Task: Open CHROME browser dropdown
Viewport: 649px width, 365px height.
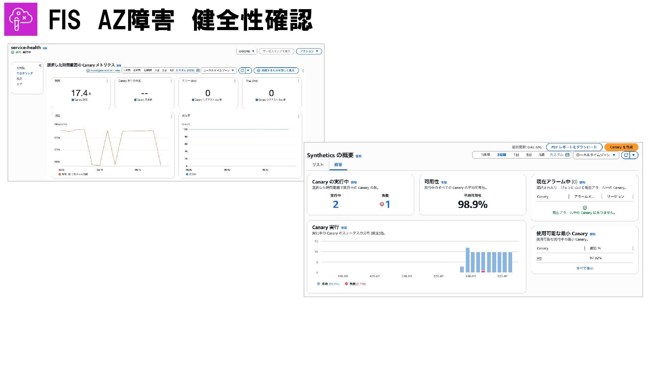Action: (246, 51)
